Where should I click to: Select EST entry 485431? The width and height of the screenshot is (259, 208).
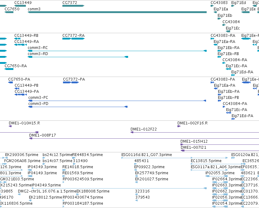(142, 161)
